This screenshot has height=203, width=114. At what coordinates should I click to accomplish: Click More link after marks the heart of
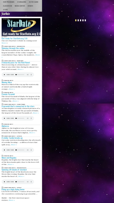(x=21, y=176)
